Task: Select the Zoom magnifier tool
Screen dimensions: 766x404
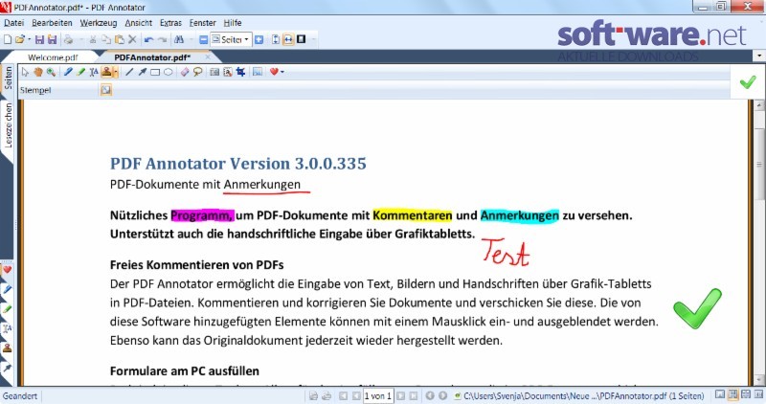Action: click(51, 73)
